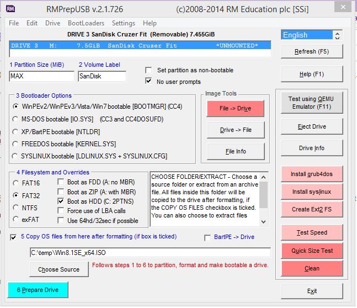Tick Force use of LBA calls
The height and width of the screenshot is (308, 357).
(61, 210)
